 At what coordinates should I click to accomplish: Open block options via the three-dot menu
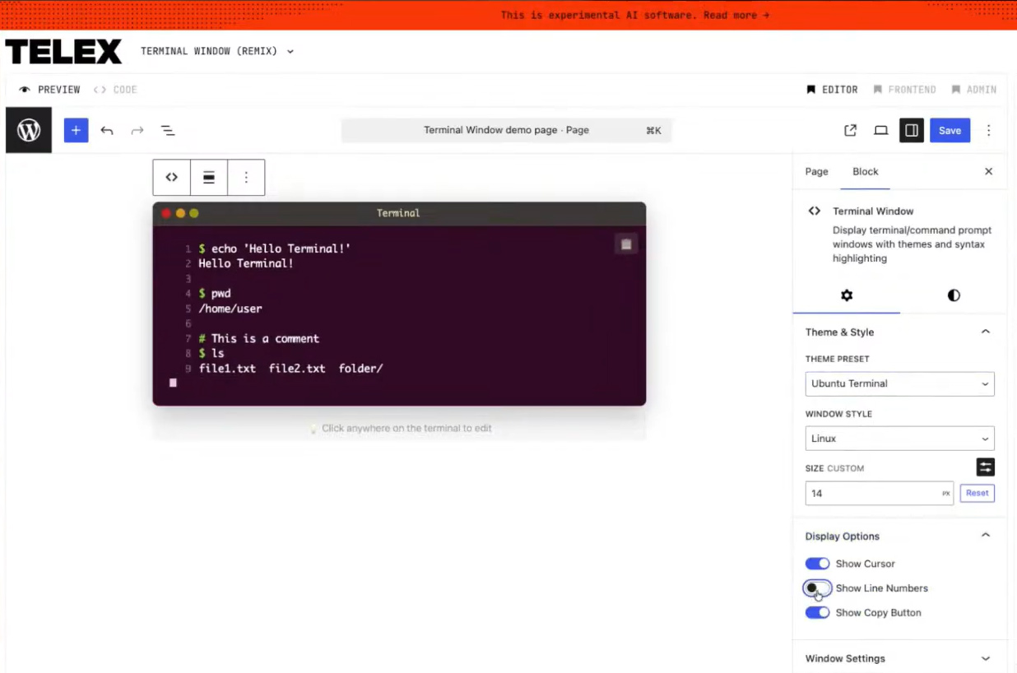pos(246,177)
